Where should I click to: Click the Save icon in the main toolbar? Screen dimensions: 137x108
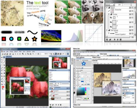pyautogui.click(x=7, y=54)
